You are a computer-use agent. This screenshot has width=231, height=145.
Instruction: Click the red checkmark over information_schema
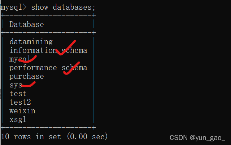[x=66, y=48]
